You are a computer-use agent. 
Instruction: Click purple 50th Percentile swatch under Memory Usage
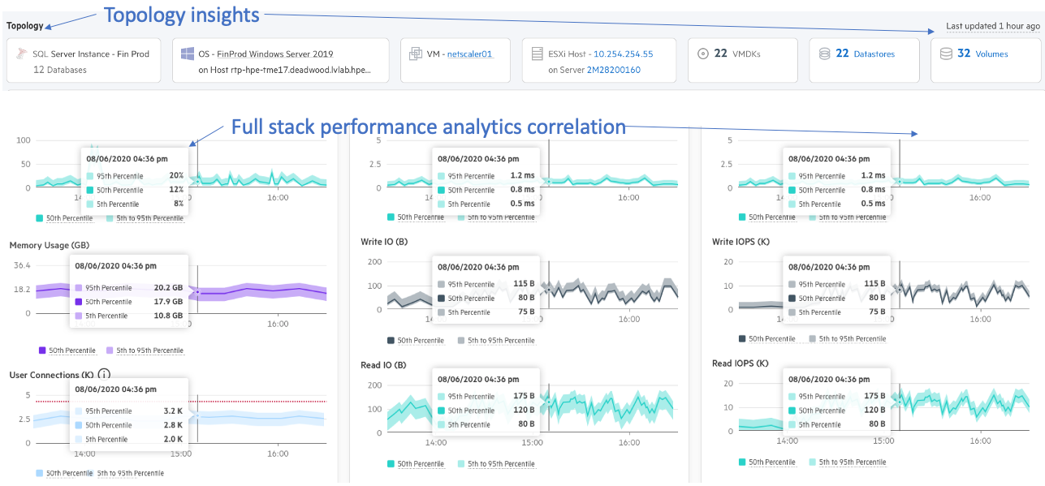coord(41,351)
